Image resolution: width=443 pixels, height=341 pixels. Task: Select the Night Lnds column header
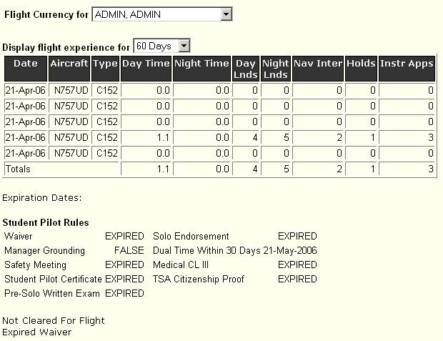tap(276, 69)
